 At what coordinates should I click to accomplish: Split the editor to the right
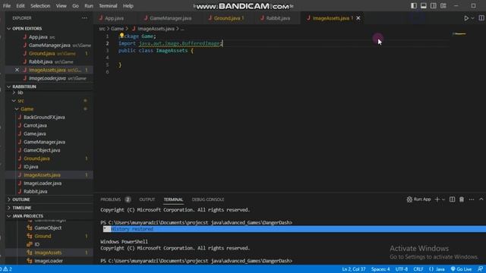pyautogui.click(x=481, y=18)
